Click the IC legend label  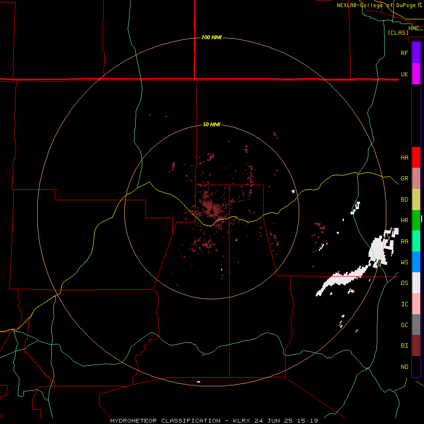coord(404,304)
